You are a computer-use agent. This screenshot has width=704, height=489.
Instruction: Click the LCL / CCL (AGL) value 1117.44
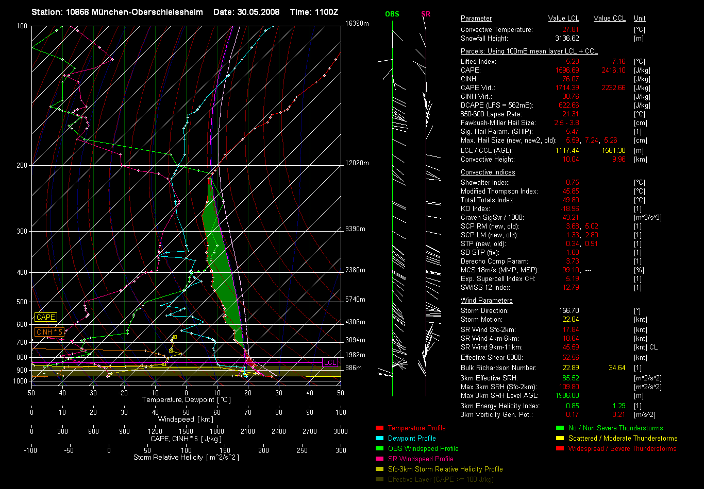[x=567, y=151]
